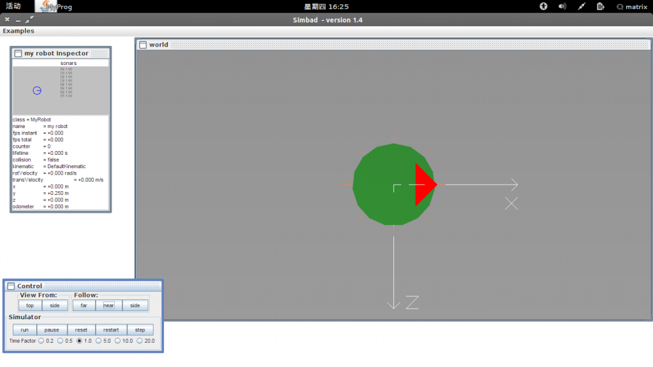Click the accessibility icon in the system status area
This screenshot has height=367, width=653.
pos(543,6)
